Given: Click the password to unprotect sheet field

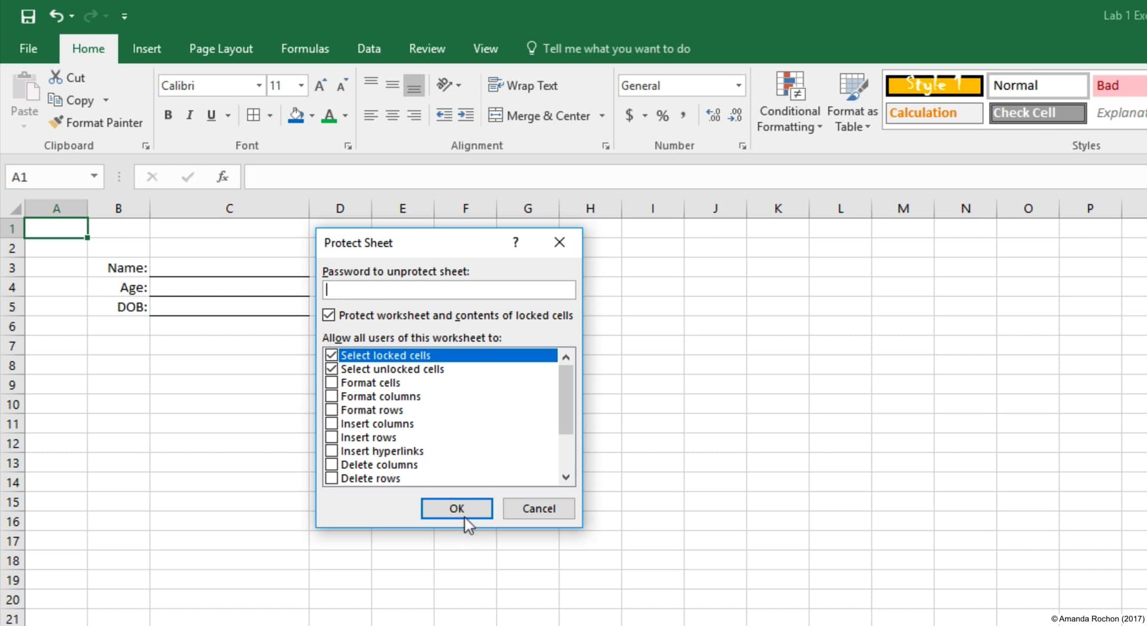Looking at the screenshot, I should [x=449, y=290].
